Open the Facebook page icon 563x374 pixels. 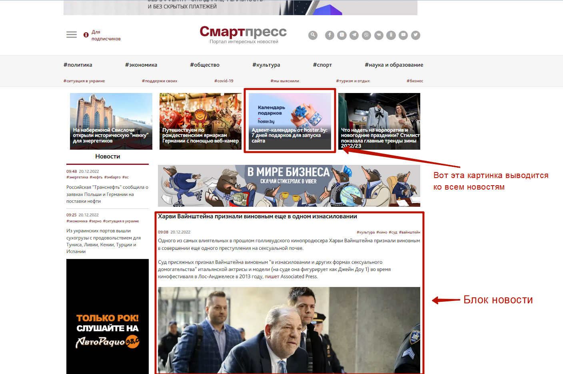click(329, 35)
